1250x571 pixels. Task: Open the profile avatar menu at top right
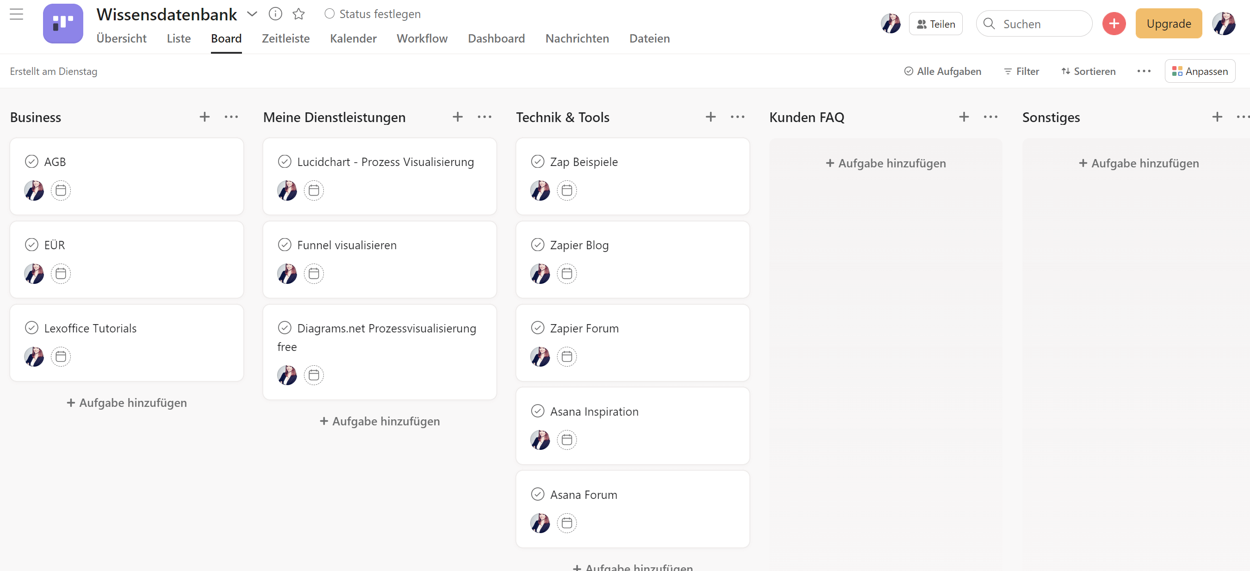click(1223, 23)
